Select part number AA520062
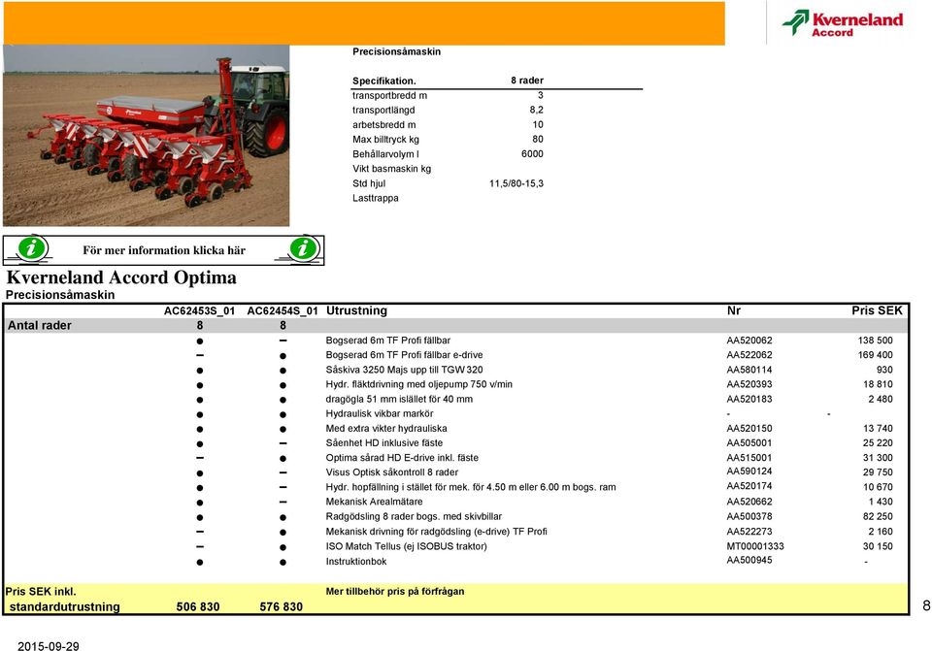Viewport: 932px width, 651px height. pyautogui.click(x=749, y=341)
